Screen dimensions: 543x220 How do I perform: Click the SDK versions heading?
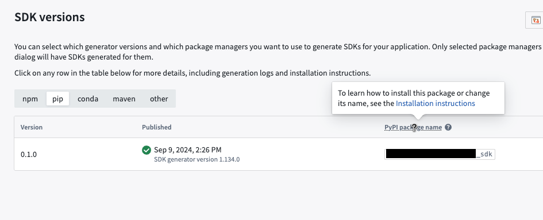pyautogui.click(x=49, y=17)
